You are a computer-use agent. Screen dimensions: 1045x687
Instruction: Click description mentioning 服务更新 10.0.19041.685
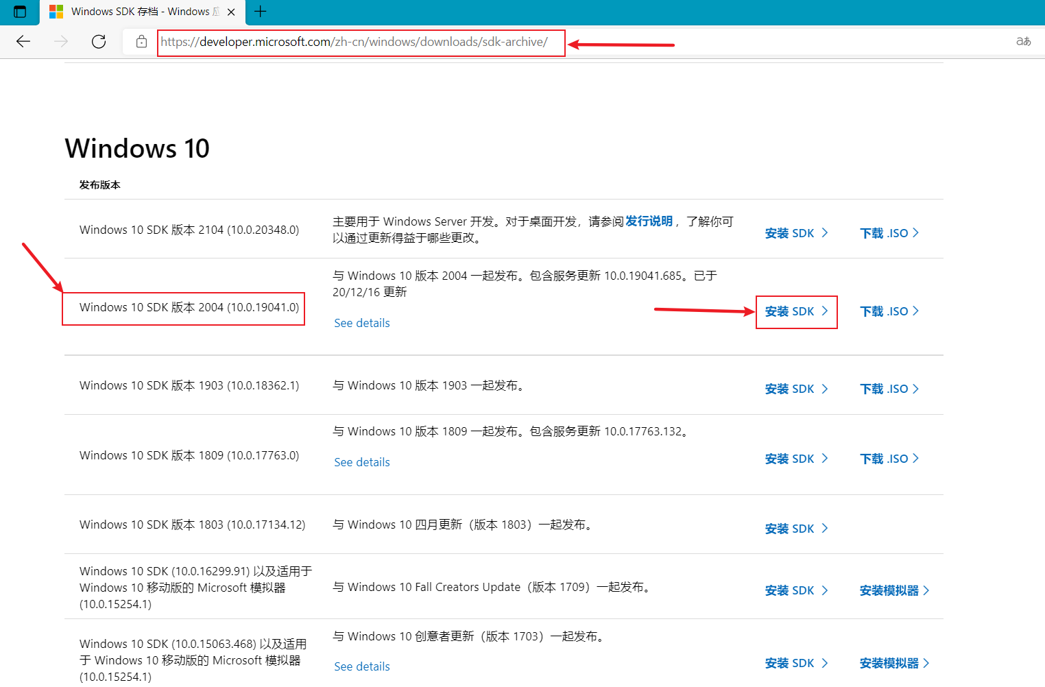click(525, 284)
